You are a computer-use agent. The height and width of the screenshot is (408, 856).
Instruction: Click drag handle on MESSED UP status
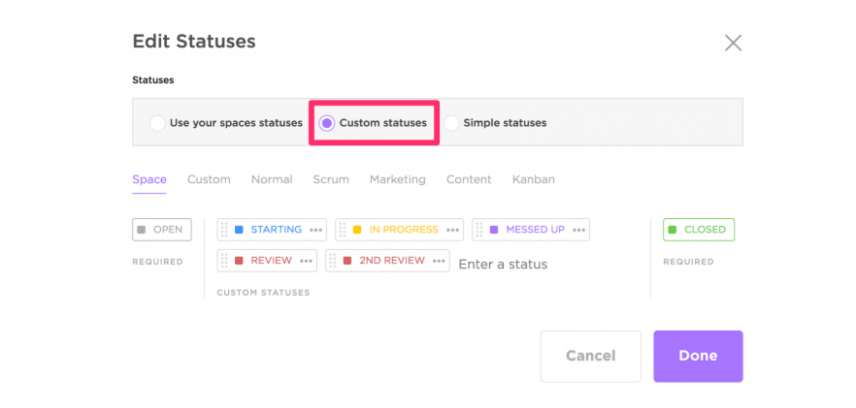[x=480, y=230]
